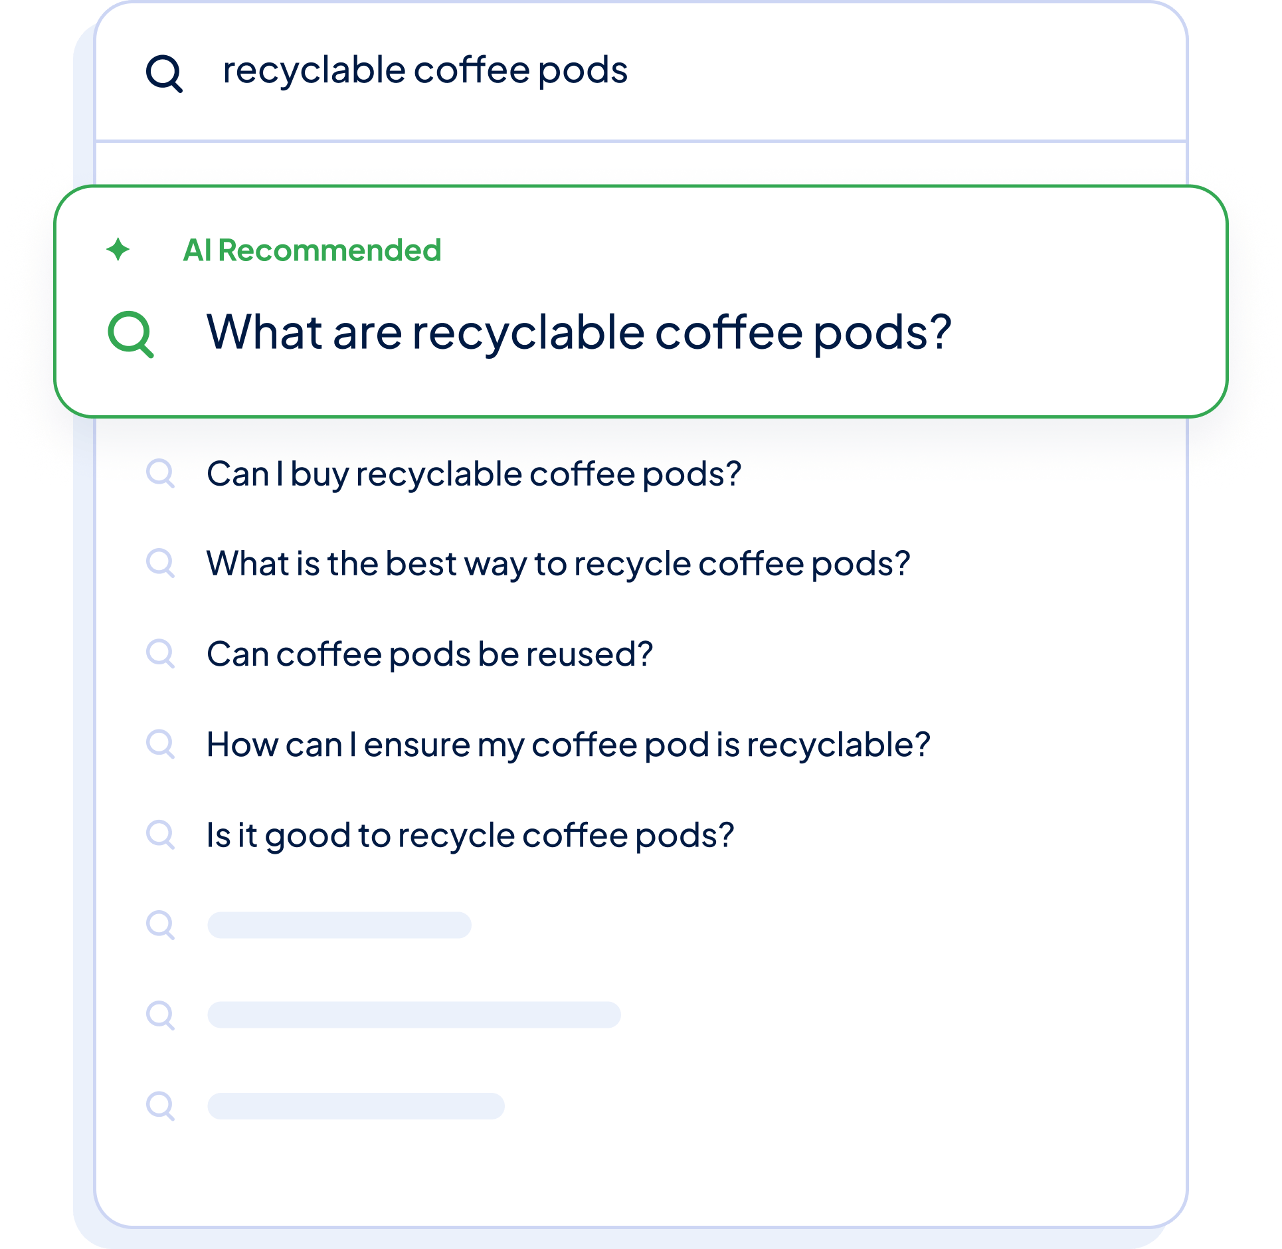Click the green magnifier beside recommended question
The image size is (1282, 1249).
131,334
